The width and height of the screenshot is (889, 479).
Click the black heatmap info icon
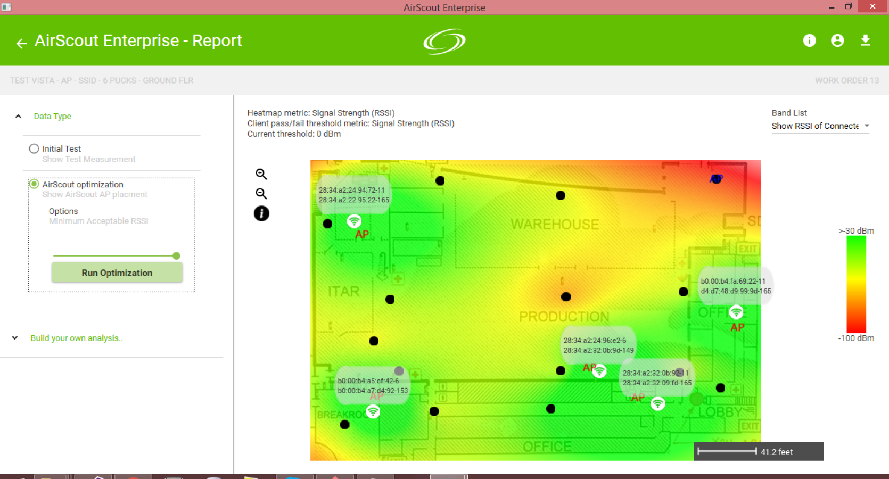click(261, 213)
